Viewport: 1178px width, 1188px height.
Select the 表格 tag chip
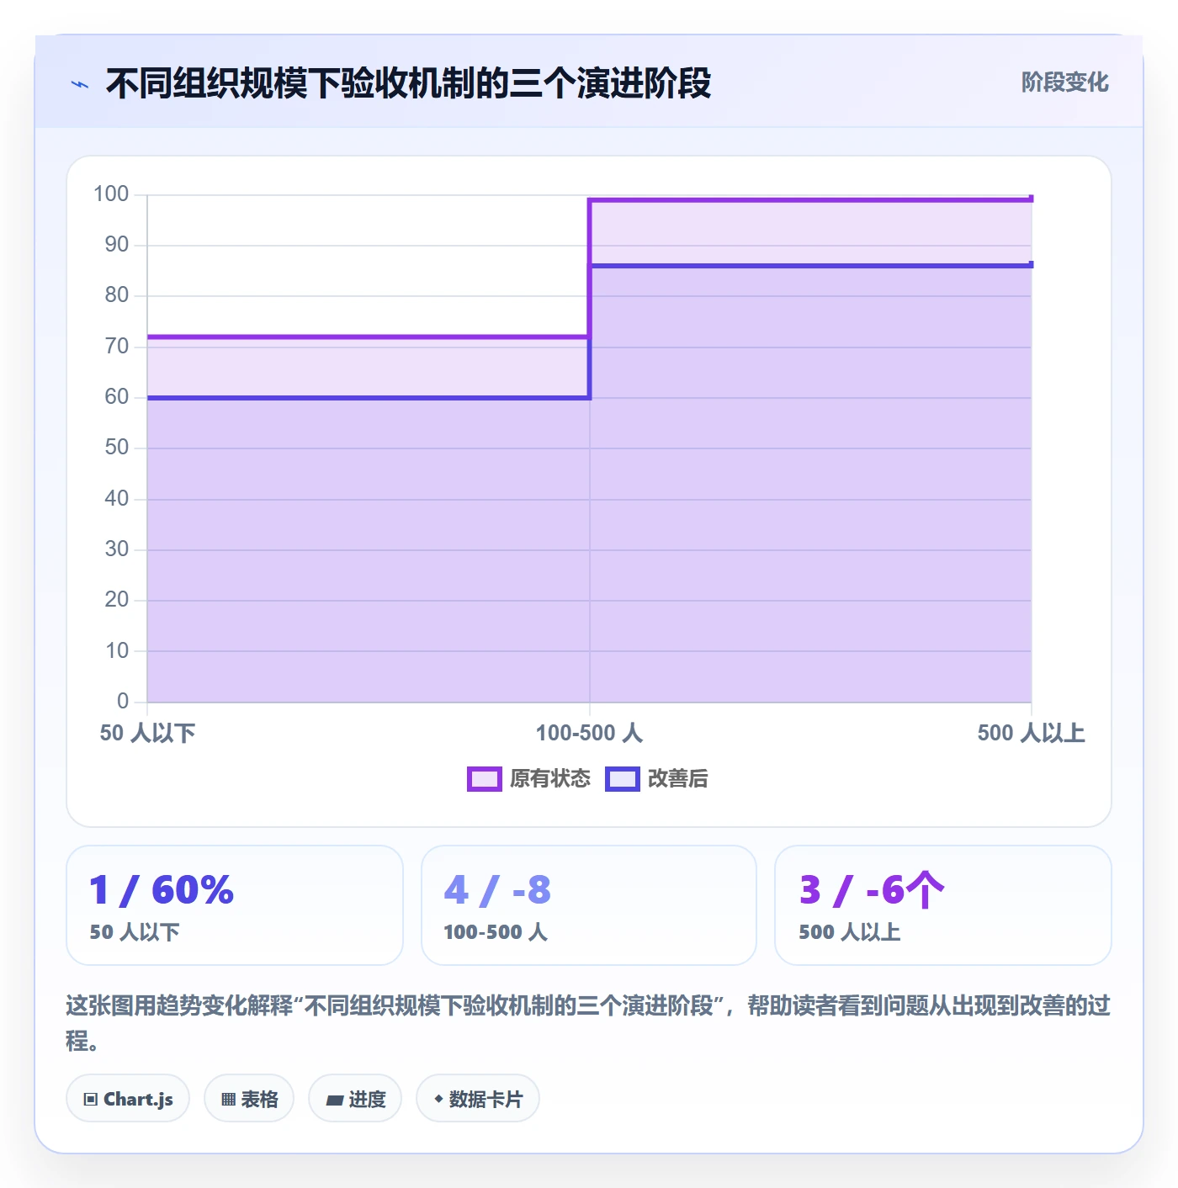(249, 1098)
